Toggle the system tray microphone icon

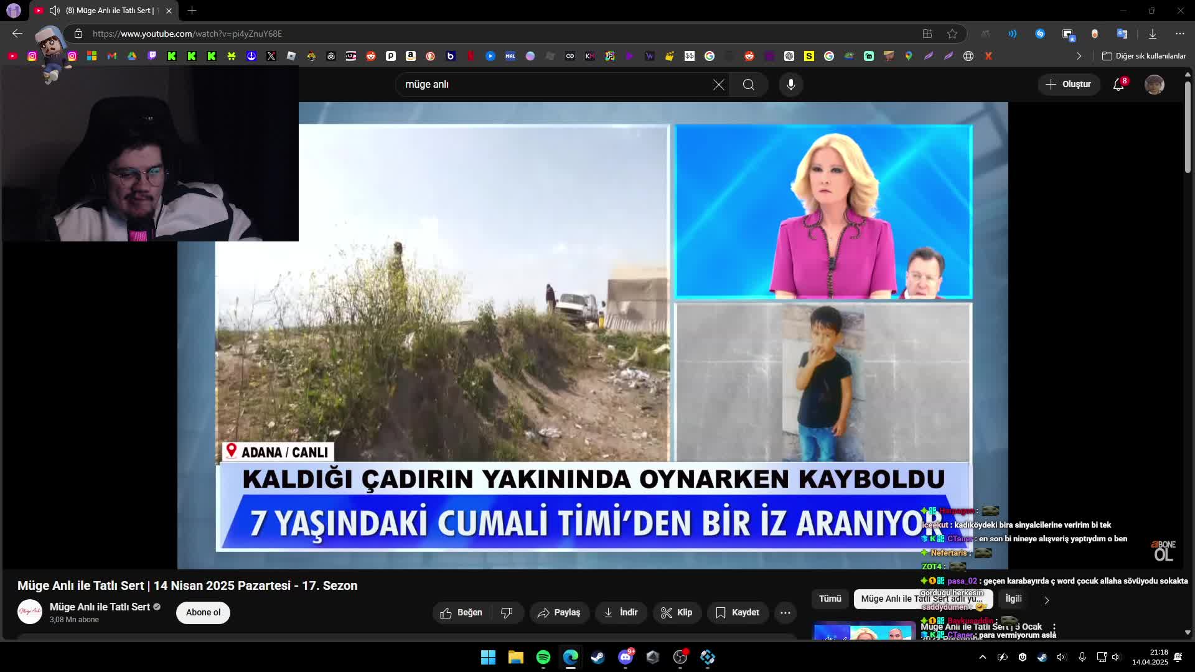1082,657
